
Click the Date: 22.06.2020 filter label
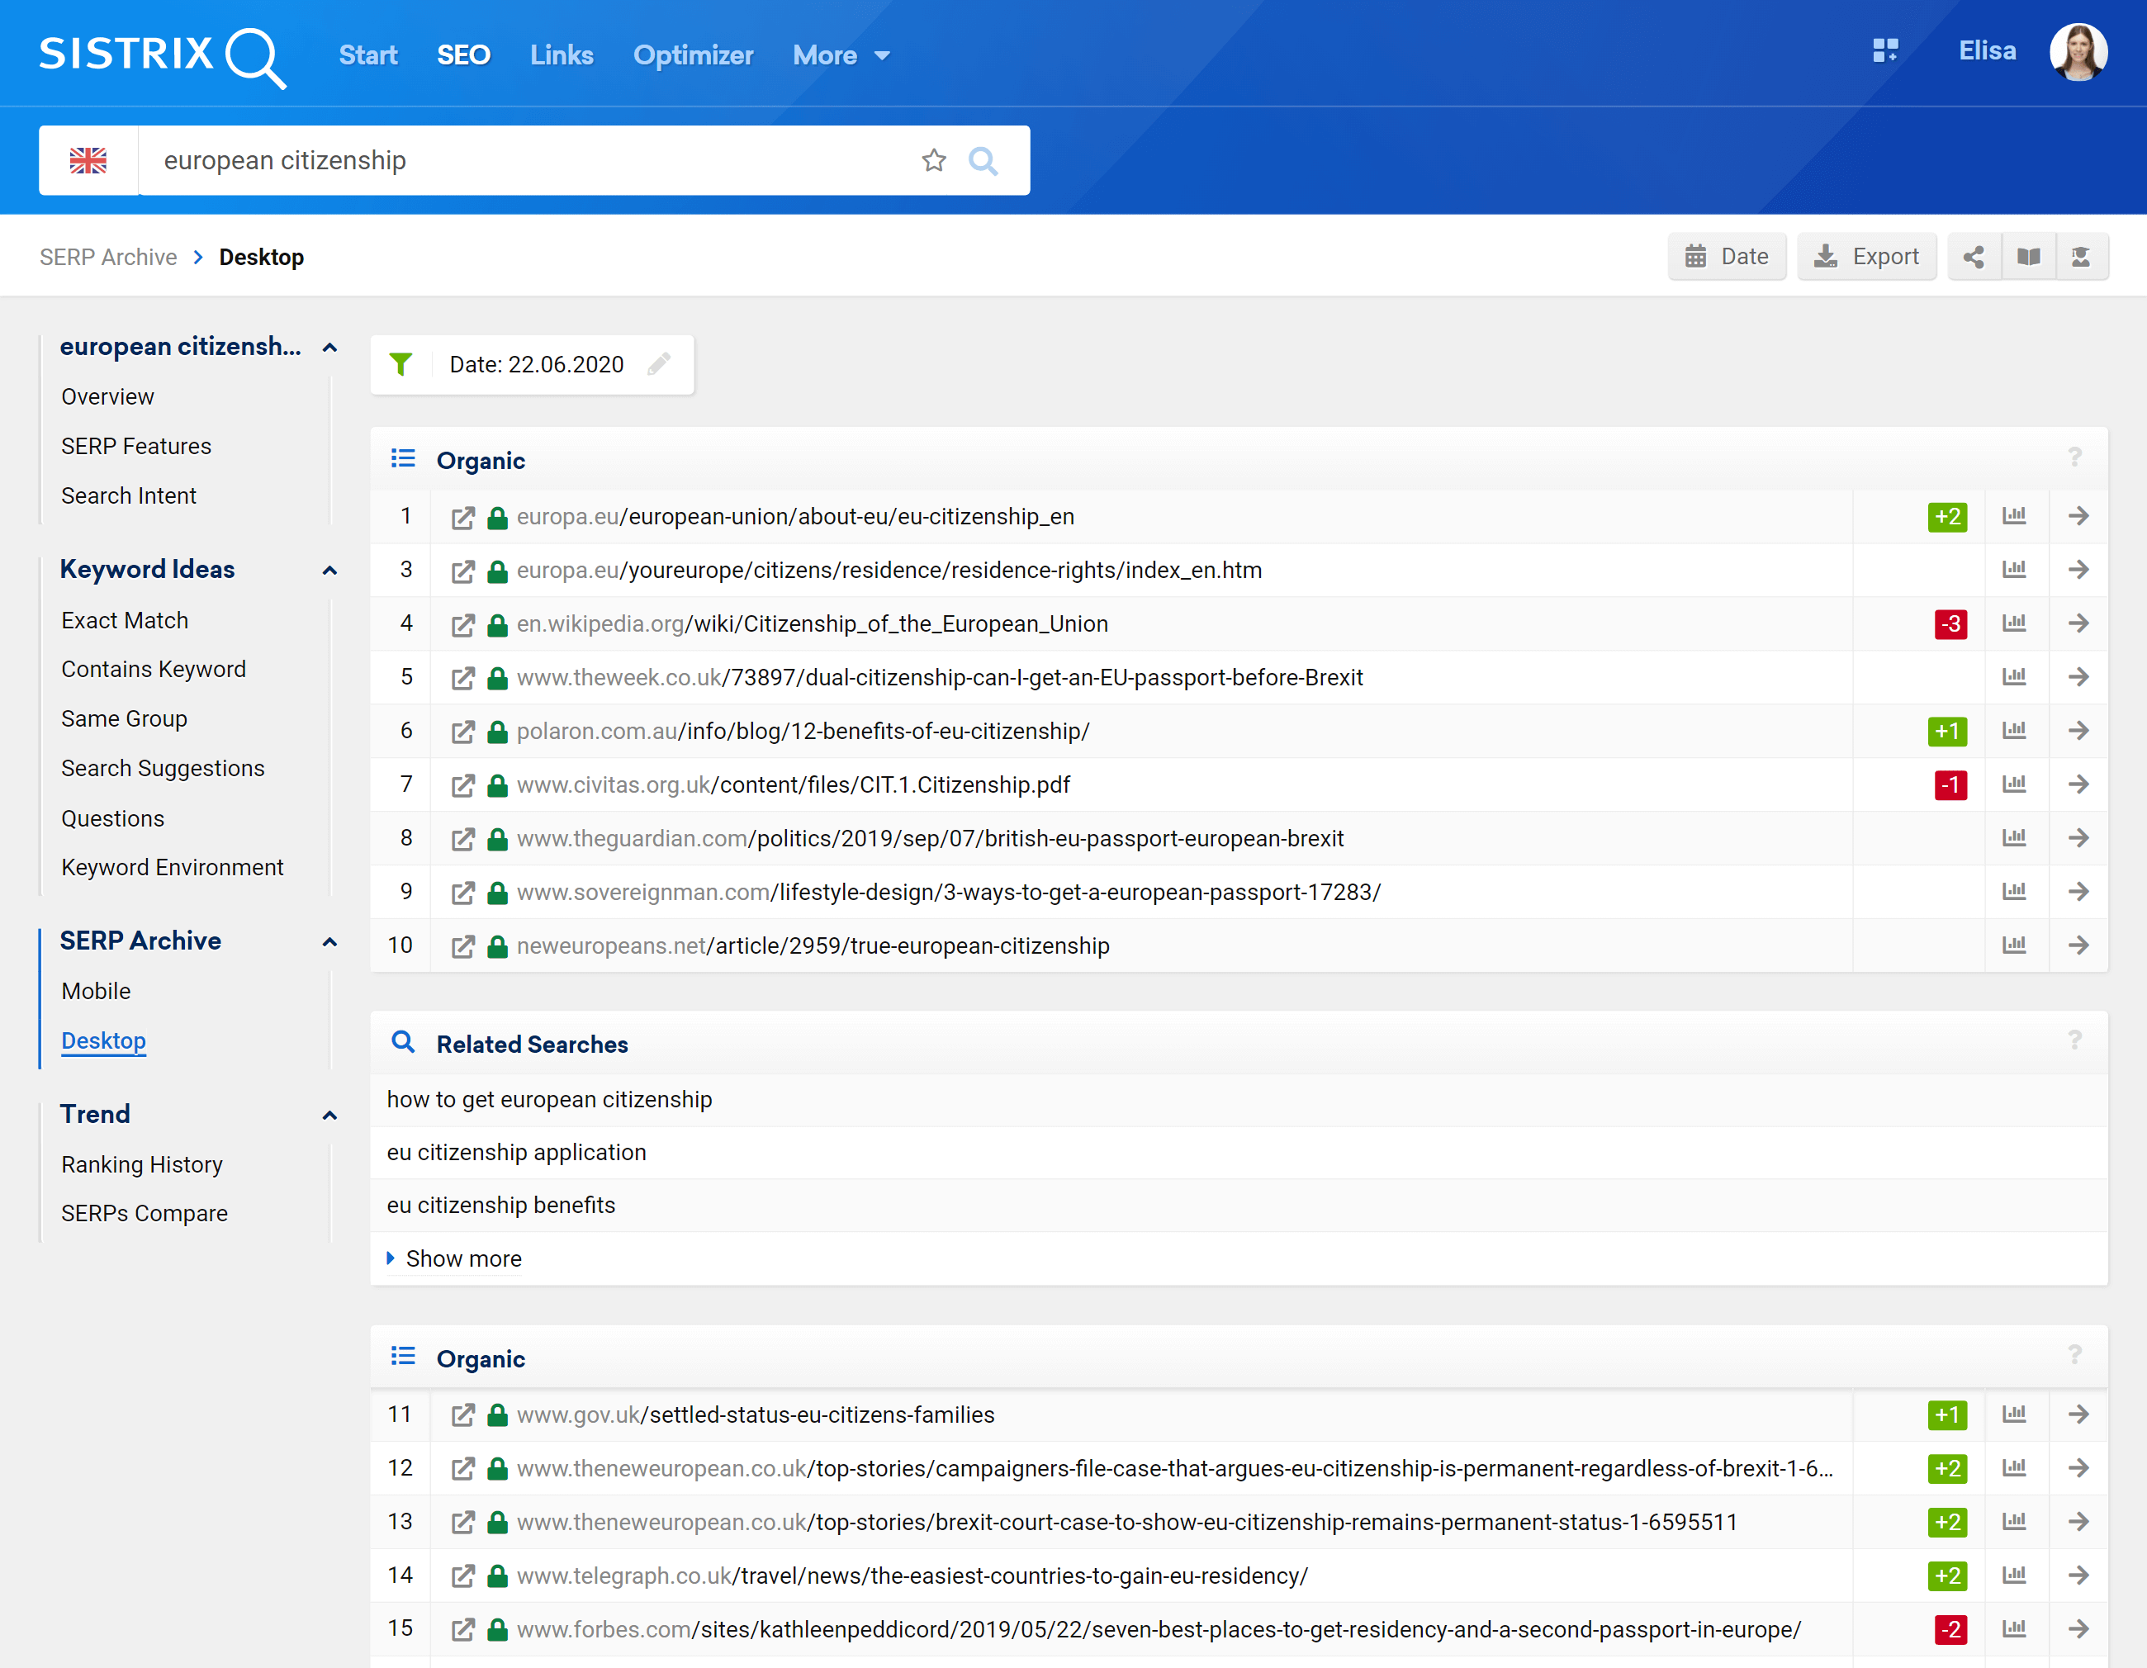(x=536, y=365)
